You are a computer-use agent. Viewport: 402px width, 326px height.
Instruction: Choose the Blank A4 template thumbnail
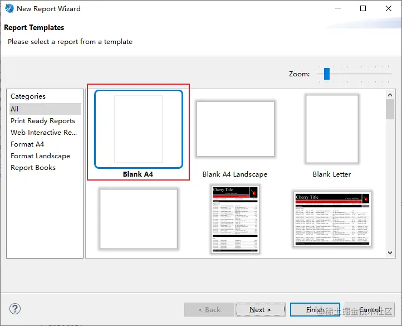[139, 129]
